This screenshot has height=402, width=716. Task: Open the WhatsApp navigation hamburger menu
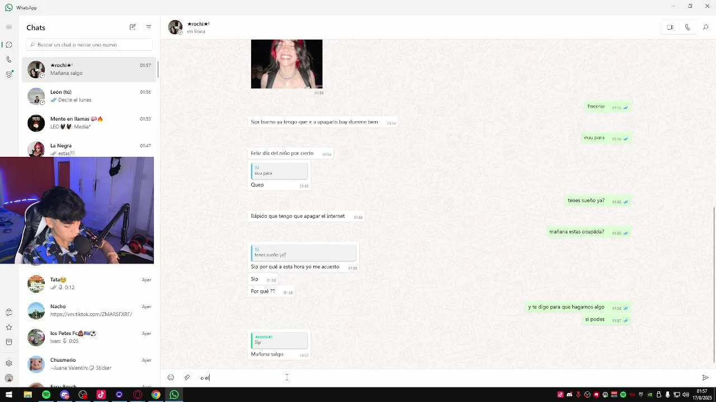tap(8, 27)
